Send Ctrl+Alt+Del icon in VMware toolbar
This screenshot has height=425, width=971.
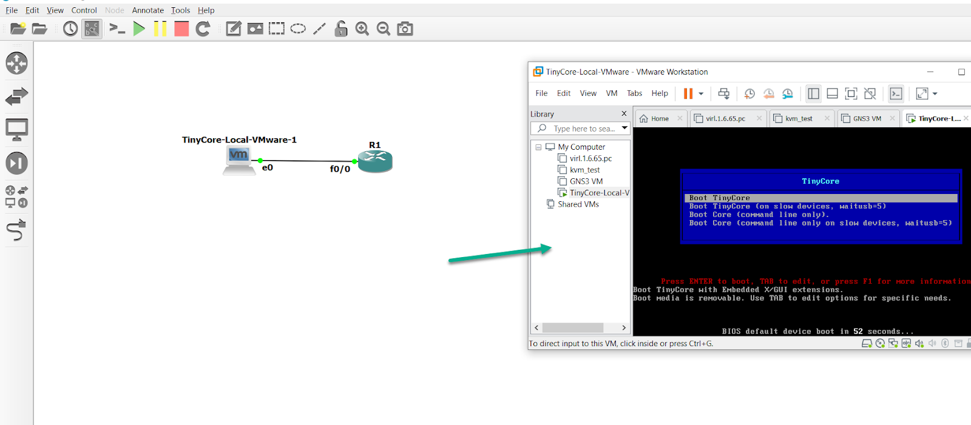coord(724,93)
